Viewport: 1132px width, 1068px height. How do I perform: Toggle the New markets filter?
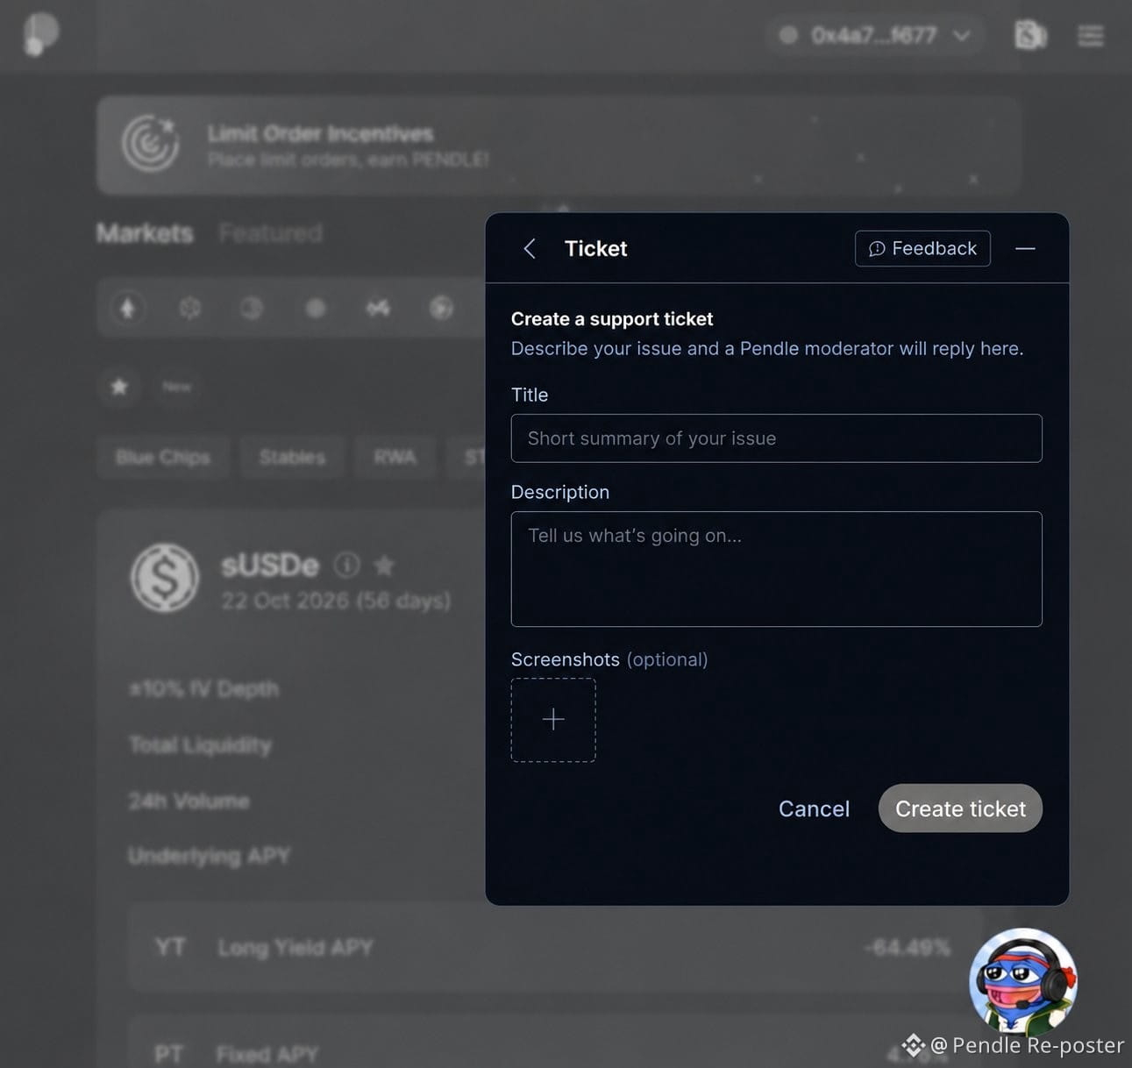point(176,387)
